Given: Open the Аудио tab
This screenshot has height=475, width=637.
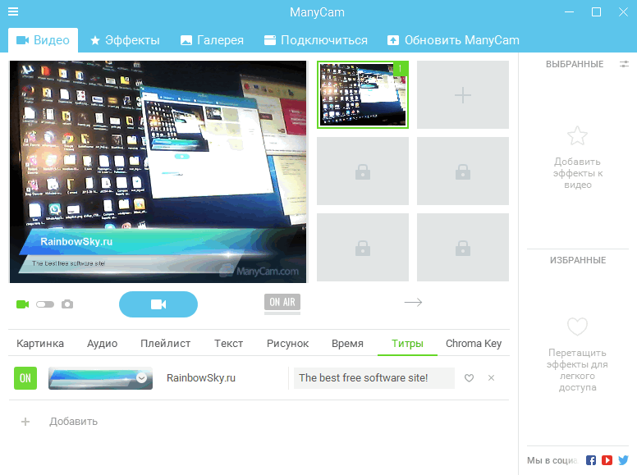Looking at the screenshot, I should click(x=102, y=344).
